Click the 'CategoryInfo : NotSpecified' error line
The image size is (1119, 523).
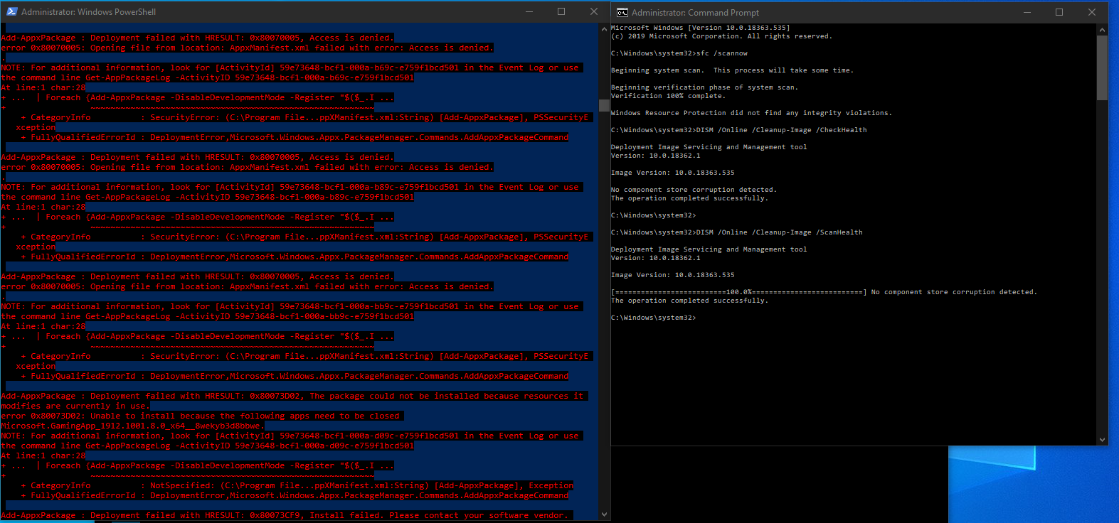tap(297, 485)
